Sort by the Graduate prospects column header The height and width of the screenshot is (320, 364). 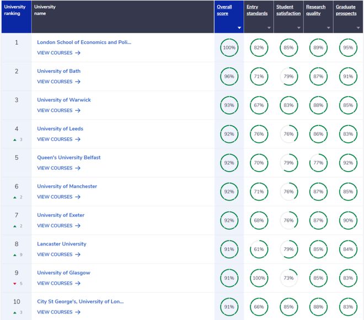(346, 10)
